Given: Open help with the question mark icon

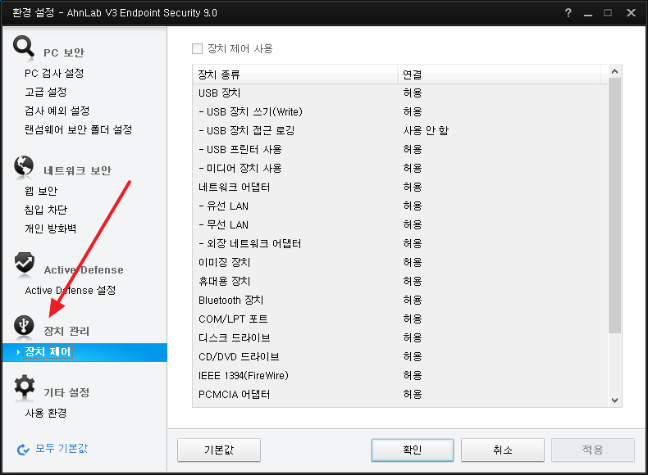Looking at the screenshot, I should tap(568, 13).
